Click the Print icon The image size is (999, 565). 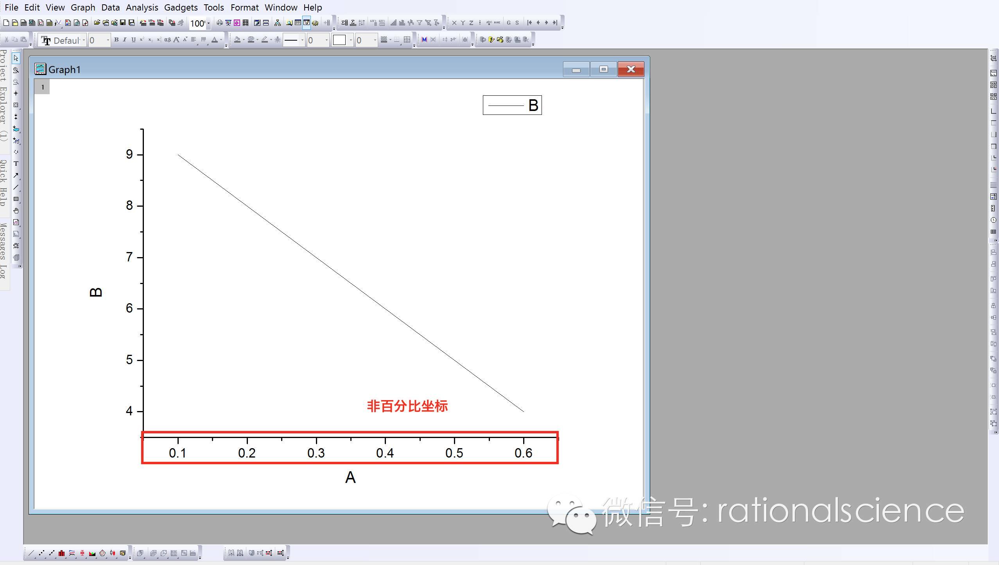point(220,23)
